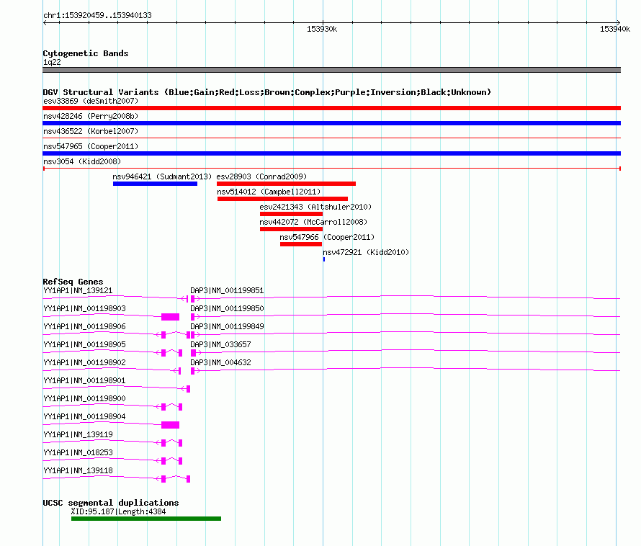Click the nsv472921 (Kidd2010) label
Viewport: 641px width, 546px height.
point(366,252)
